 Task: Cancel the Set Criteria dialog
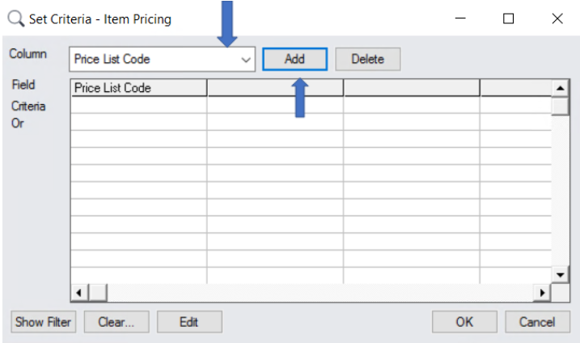click(x=536, y=322)
